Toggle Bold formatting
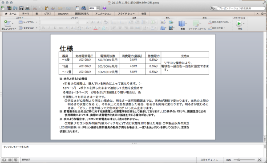This screenshot has height=163, width=267. tap(43, 28)
